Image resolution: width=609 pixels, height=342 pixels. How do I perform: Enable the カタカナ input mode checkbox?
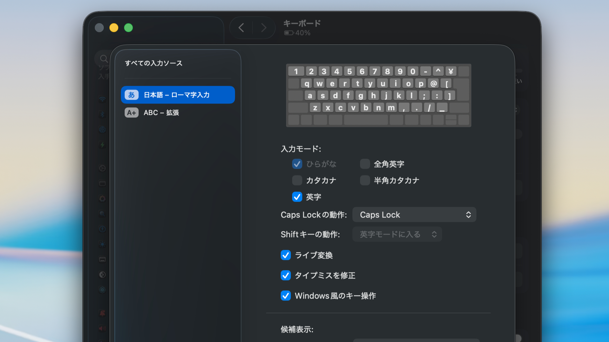(x=297, y=180)
